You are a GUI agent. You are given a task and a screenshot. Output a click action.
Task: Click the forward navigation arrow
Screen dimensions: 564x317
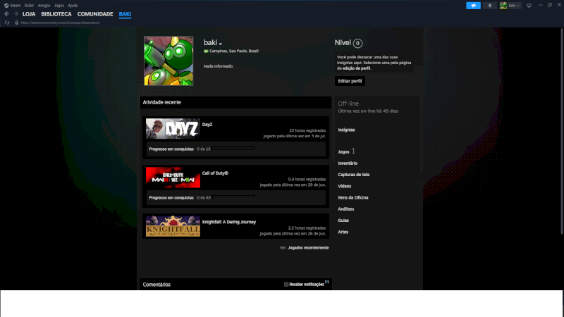(16, 14)
